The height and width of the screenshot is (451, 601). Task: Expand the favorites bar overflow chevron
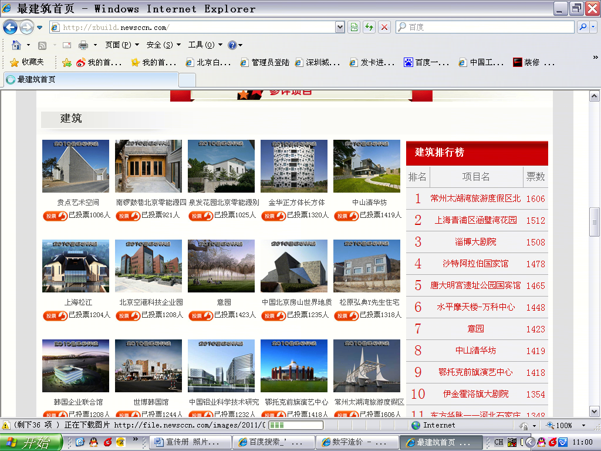click(x=595, y=58)
